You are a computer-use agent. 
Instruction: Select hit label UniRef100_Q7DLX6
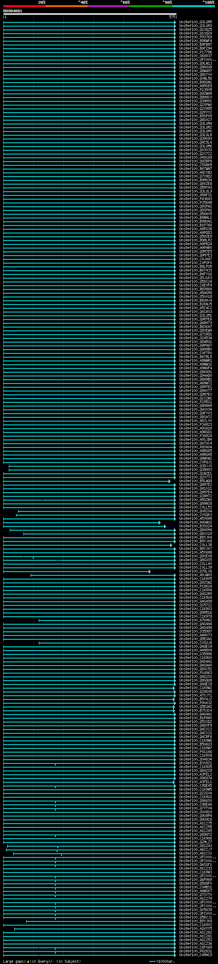coord(196,571)
